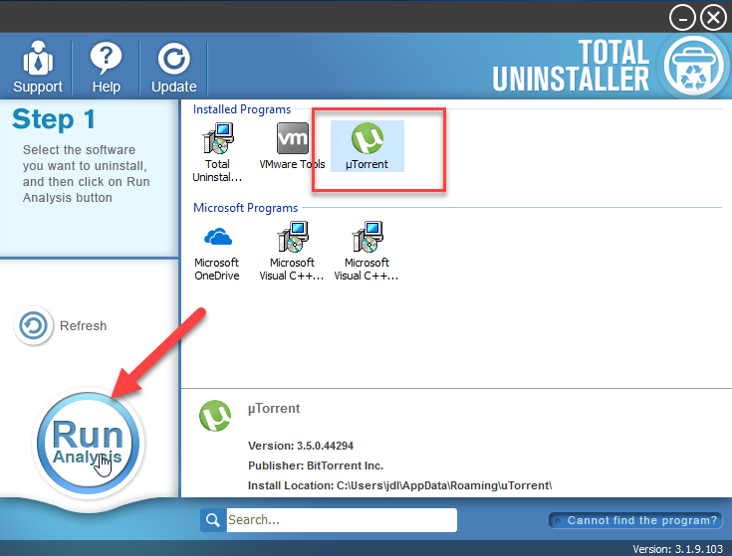Close the Total Uninstaller window
Screen dimensions: 732x556
click(713, 18)
